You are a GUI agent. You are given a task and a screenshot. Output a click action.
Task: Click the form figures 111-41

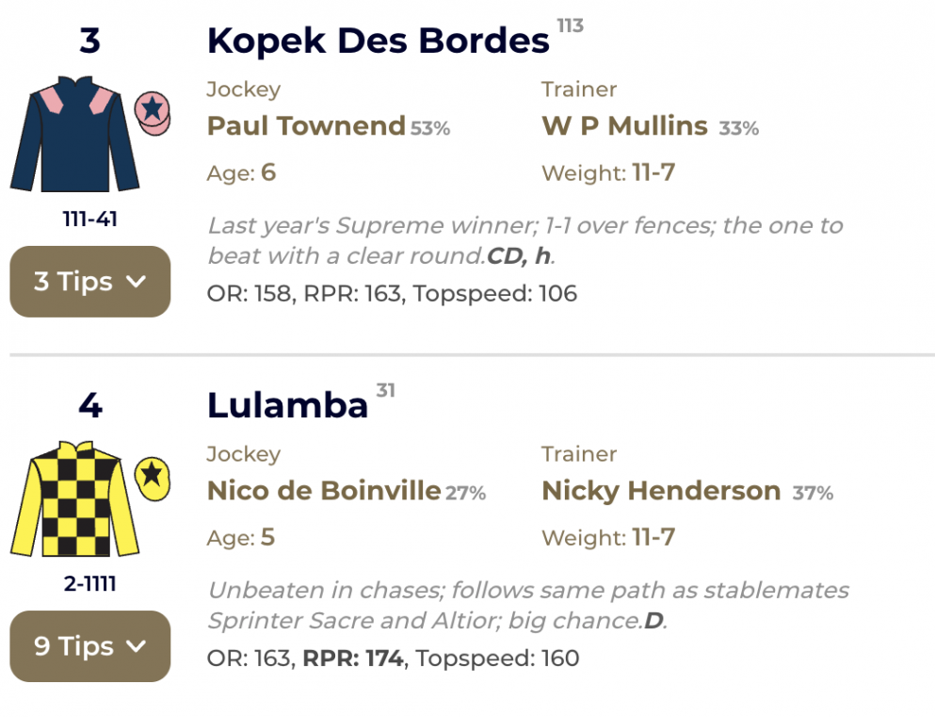[x=89, y=220]
